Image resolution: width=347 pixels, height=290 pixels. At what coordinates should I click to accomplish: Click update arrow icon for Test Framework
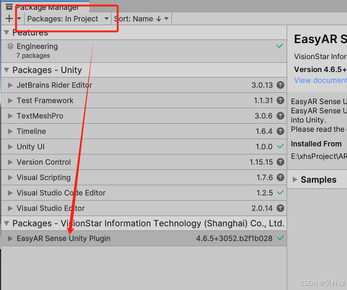pos(280,100)
